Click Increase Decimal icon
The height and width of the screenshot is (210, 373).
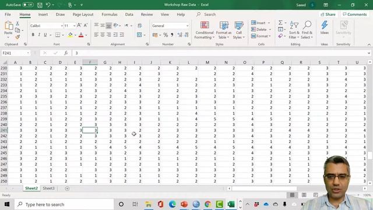point(180,35)
